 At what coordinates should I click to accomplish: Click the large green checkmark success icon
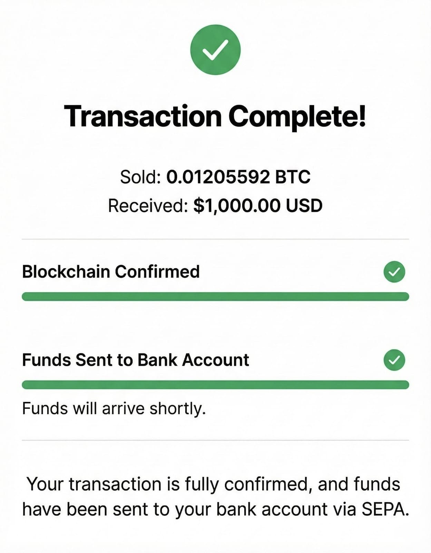[215, 50]
